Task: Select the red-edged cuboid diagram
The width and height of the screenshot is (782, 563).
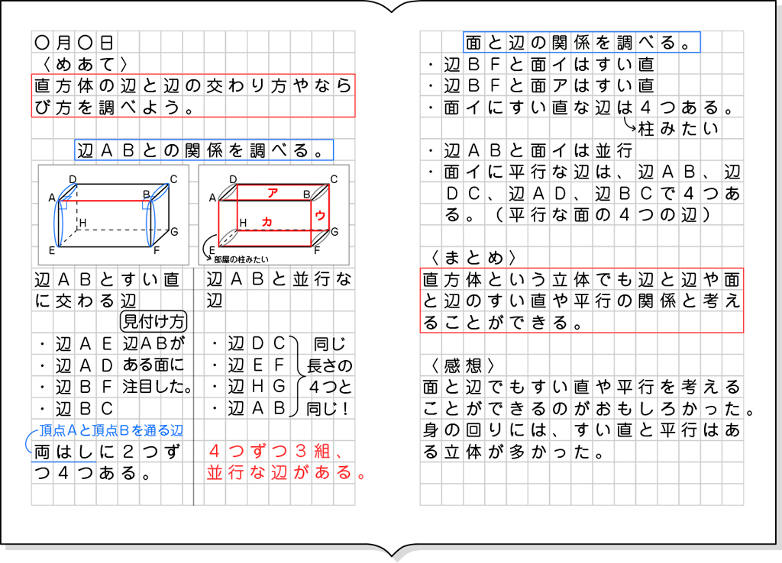Action: (275, 214)
